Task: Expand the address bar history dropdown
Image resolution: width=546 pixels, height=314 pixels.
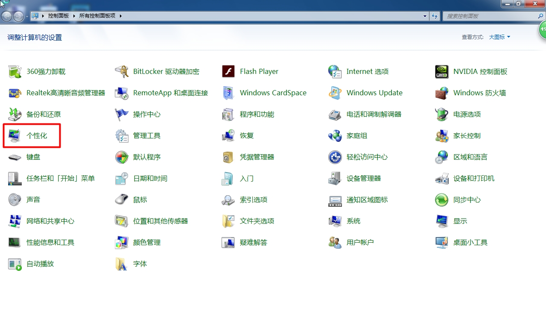Action: (424, 16)
